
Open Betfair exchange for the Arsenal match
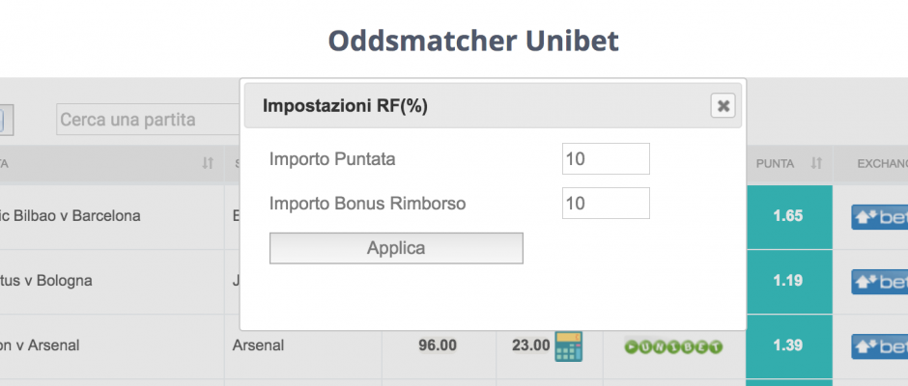tap(880, 346)
